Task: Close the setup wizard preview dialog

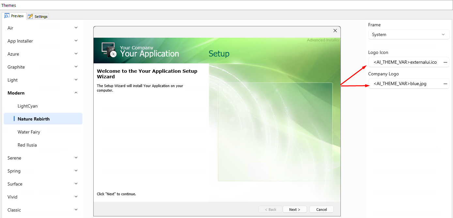Action: (x=335, y=31)
